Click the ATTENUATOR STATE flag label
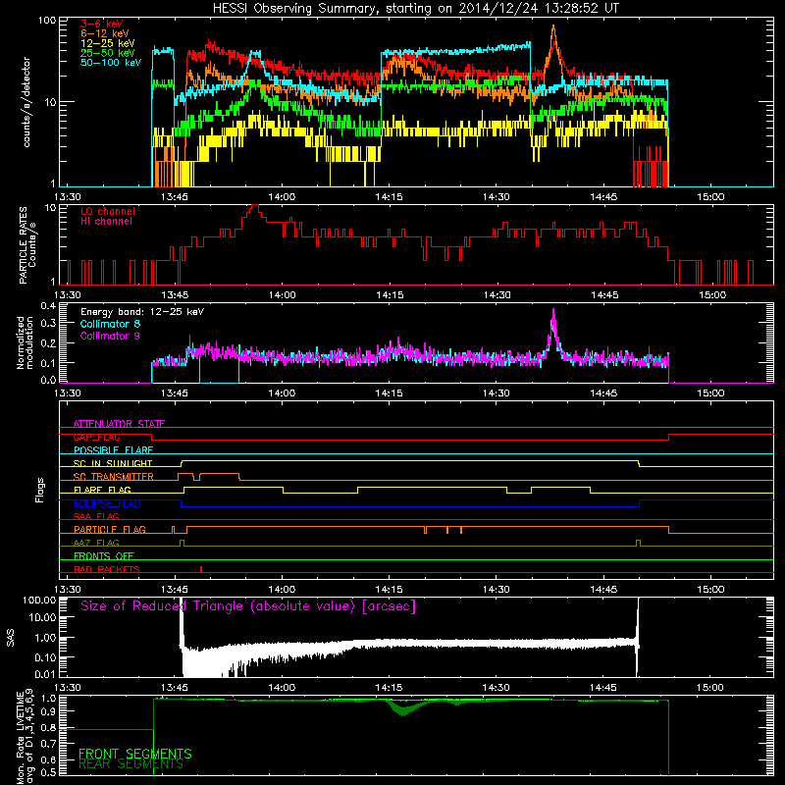The height and width of the screenshot is (785, 785). click(x=119, y=424)
